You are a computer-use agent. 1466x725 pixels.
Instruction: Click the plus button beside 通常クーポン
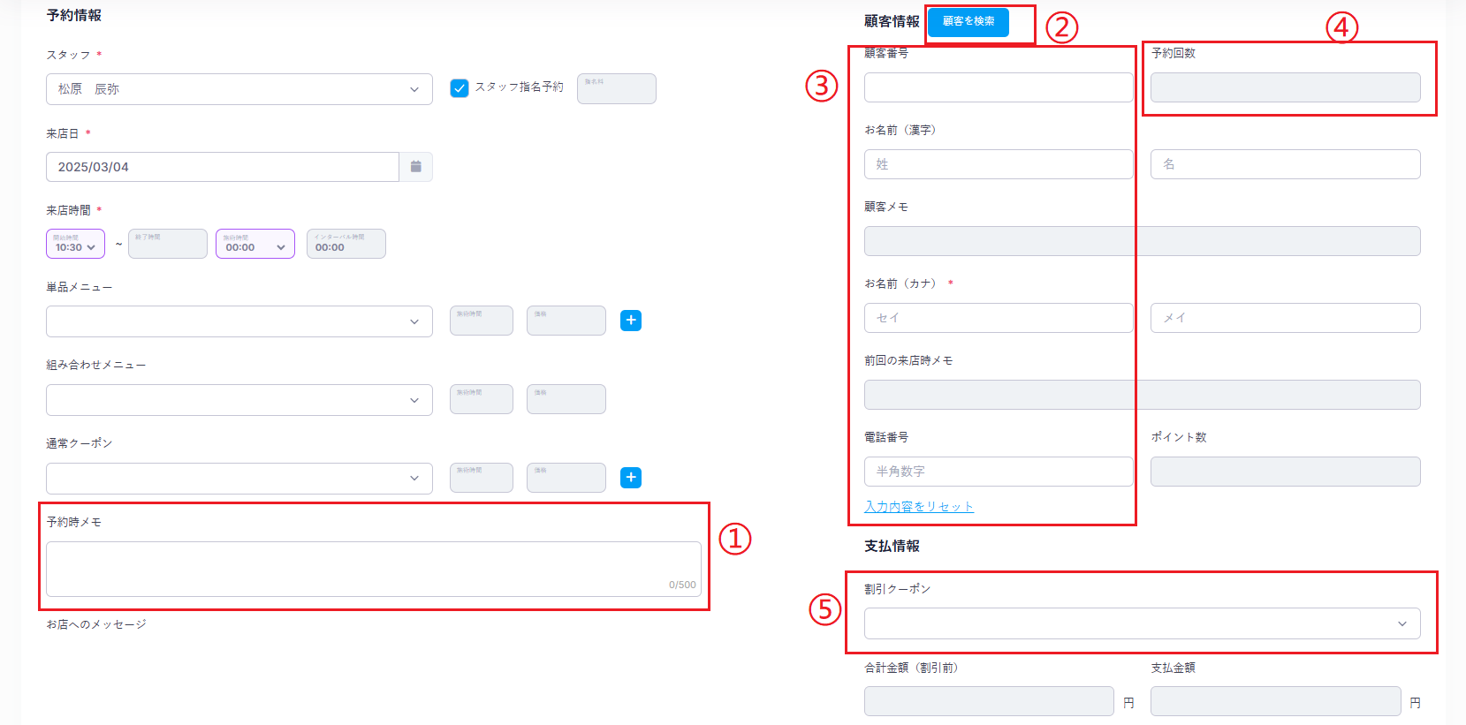[x=631, y=478]
